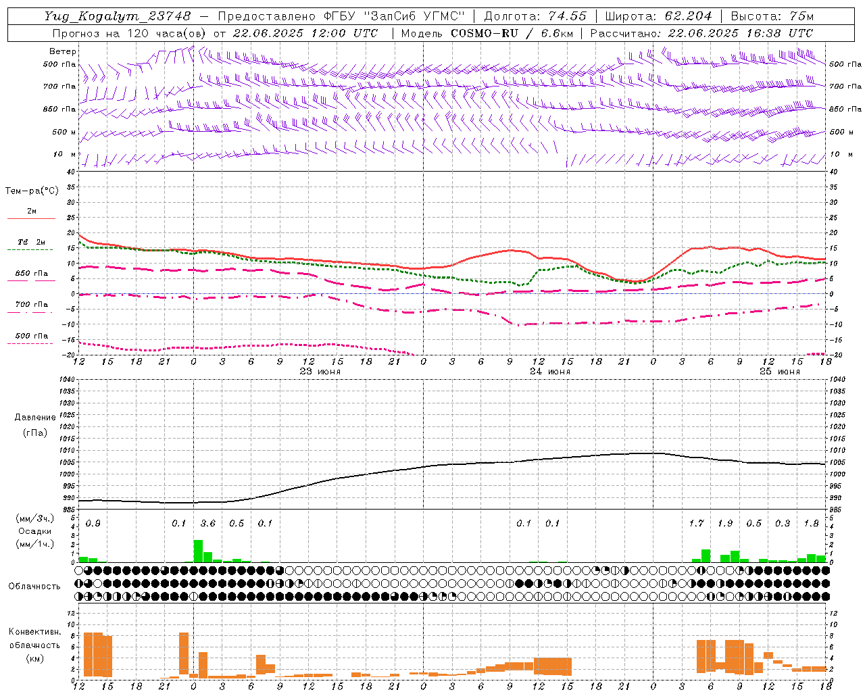Click the red 2м temperature legend line
Viewport: 865px width, 692px height.
click(31, 218)
